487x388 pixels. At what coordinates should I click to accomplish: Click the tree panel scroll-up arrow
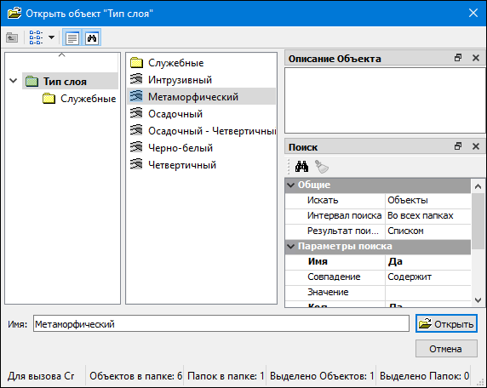click(x=62, y=55)
